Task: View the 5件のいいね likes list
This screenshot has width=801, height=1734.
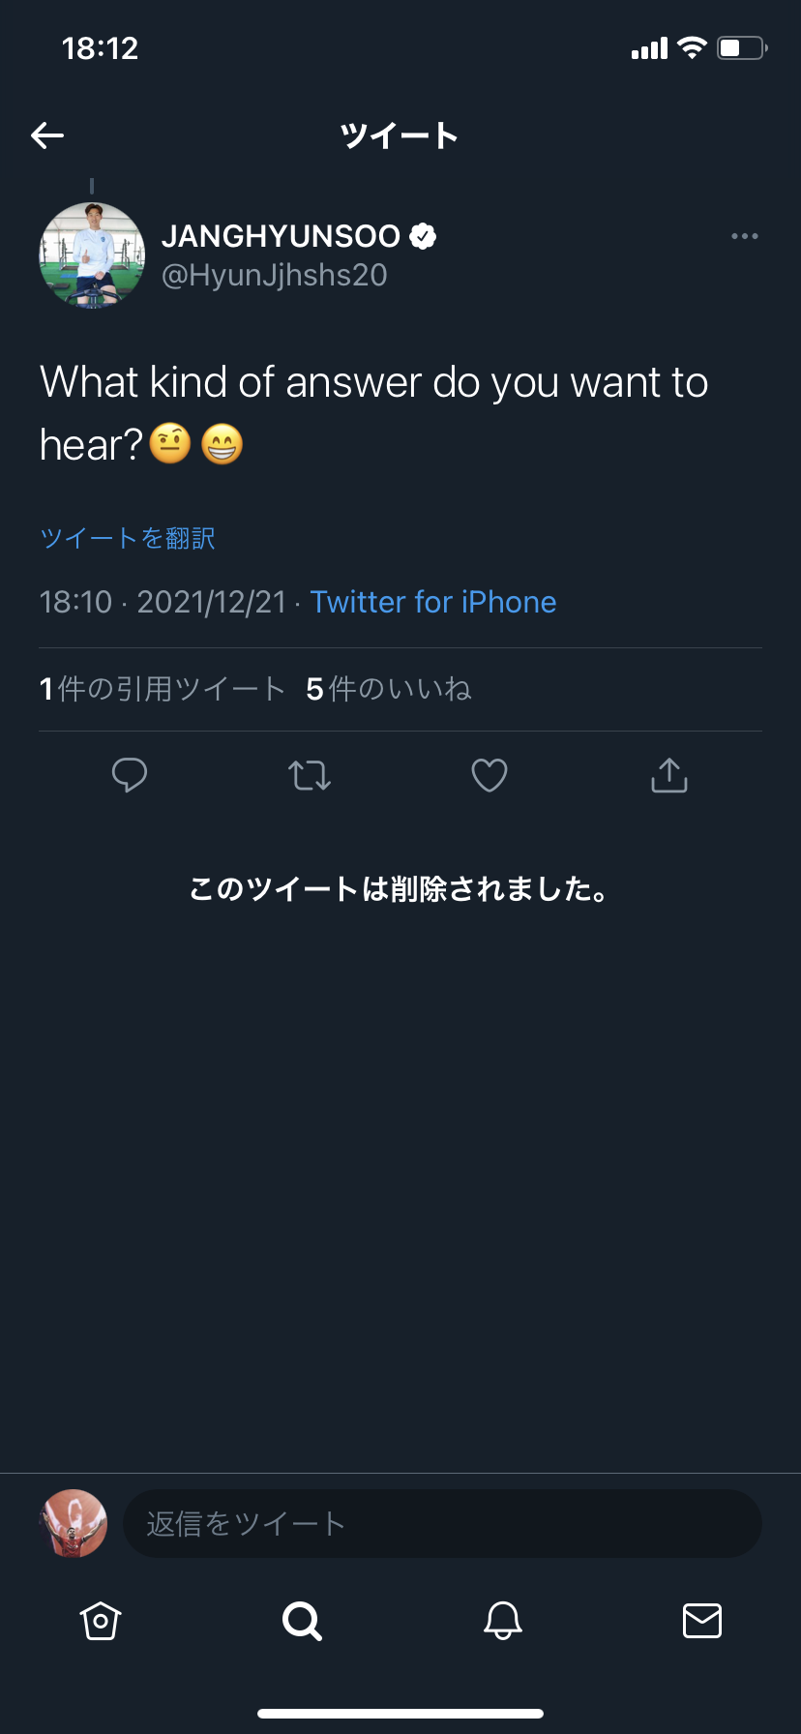Action: click(389, 689)
